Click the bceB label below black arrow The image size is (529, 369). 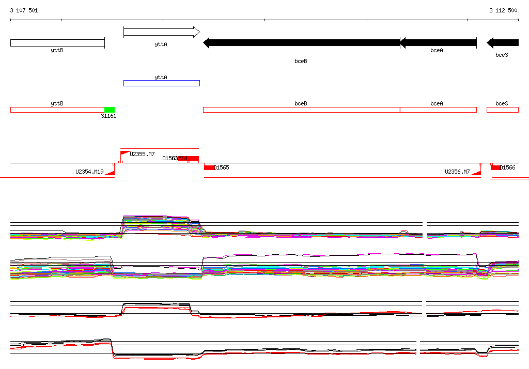coord(301,61)
